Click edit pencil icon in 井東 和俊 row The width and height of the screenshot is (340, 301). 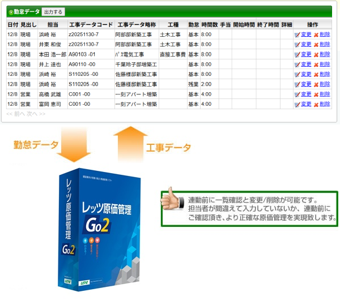click(297, 45)
